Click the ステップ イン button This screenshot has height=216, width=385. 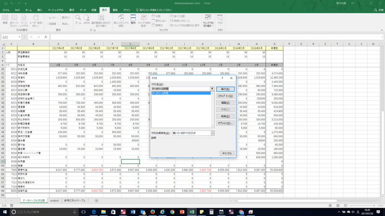pyautogui.click(x=226, y=96)
